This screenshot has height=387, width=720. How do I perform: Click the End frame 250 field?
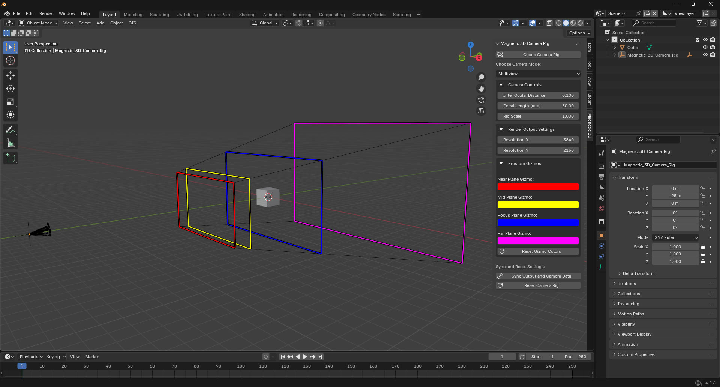(575, 357)
